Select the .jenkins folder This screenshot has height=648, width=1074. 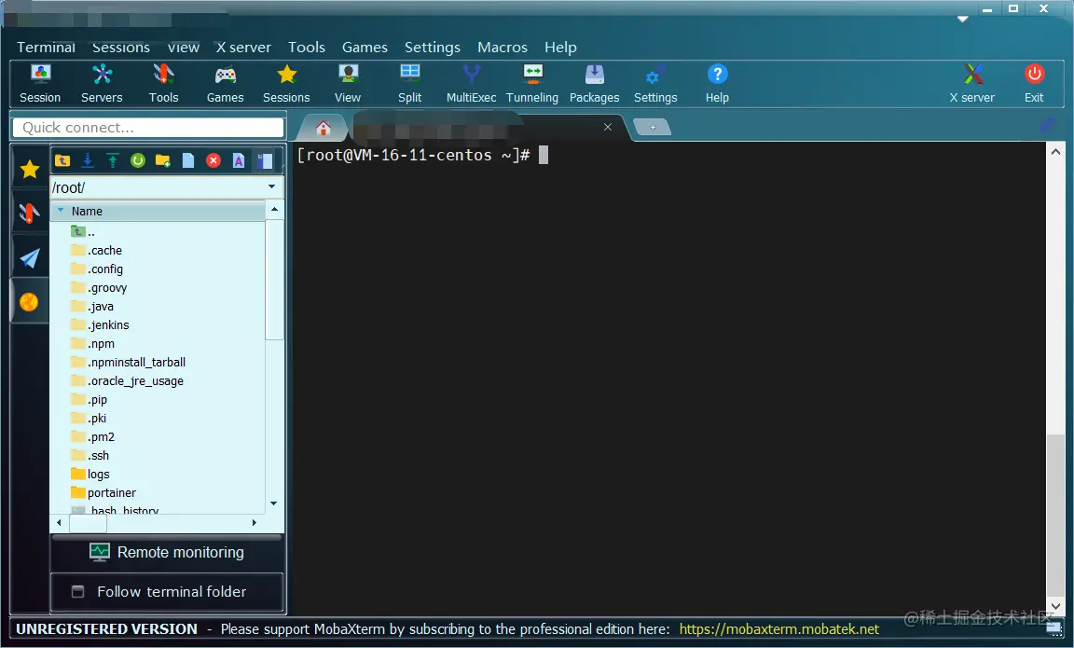[100, 324]
